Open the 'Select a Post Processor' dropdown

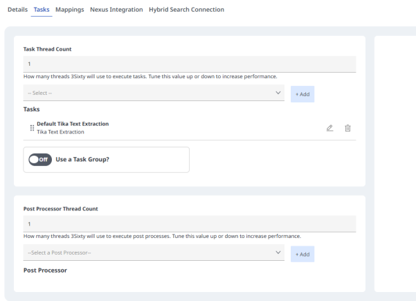click(152, 253)
